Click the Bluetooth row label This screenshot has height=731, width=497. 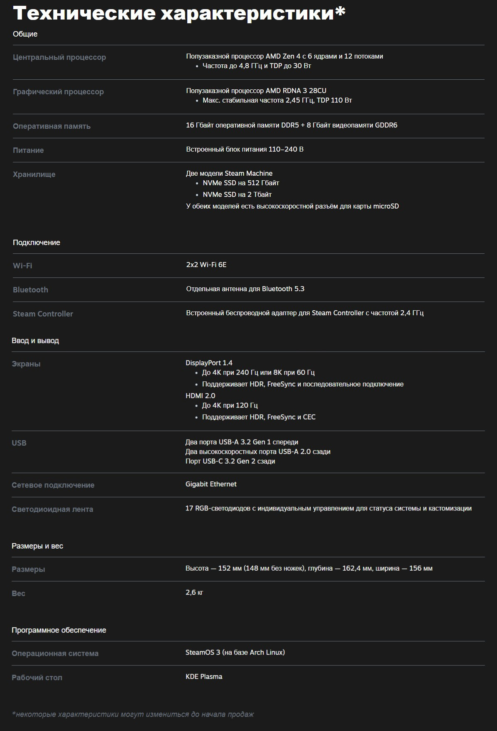(30, 290)
